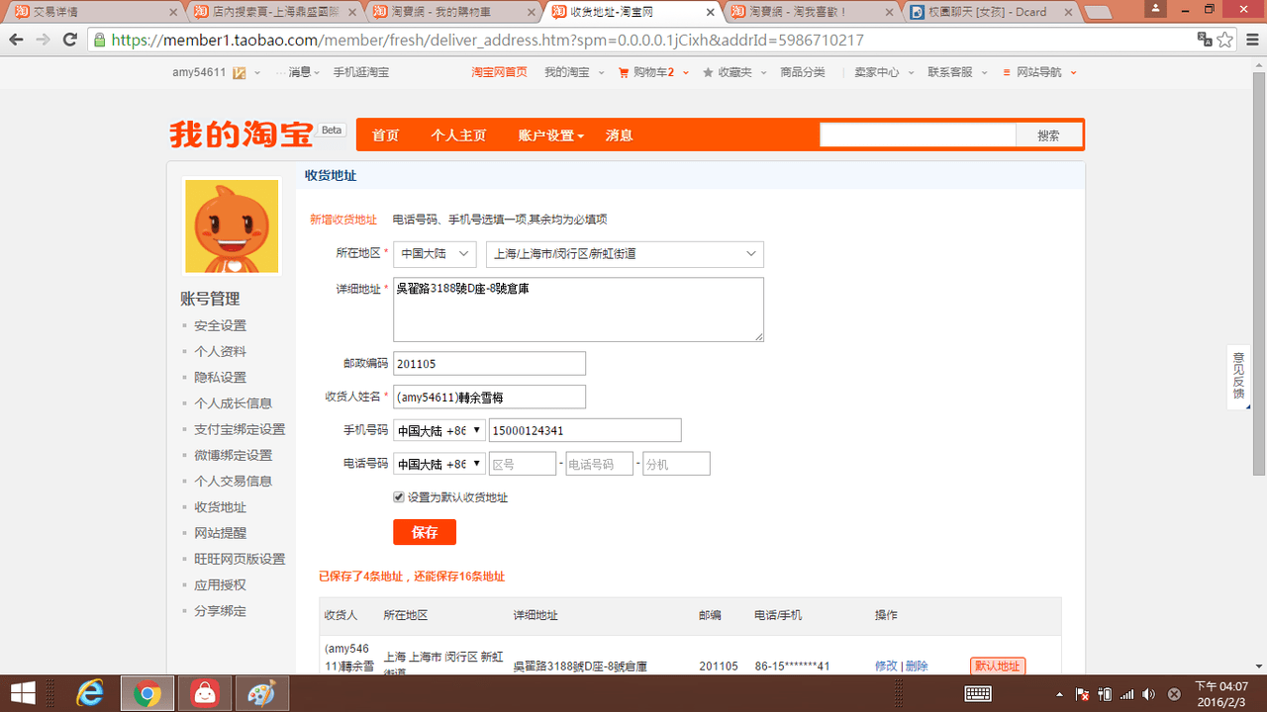
Task: Open the telephone country code dropdown
Action: click(439, 464)
